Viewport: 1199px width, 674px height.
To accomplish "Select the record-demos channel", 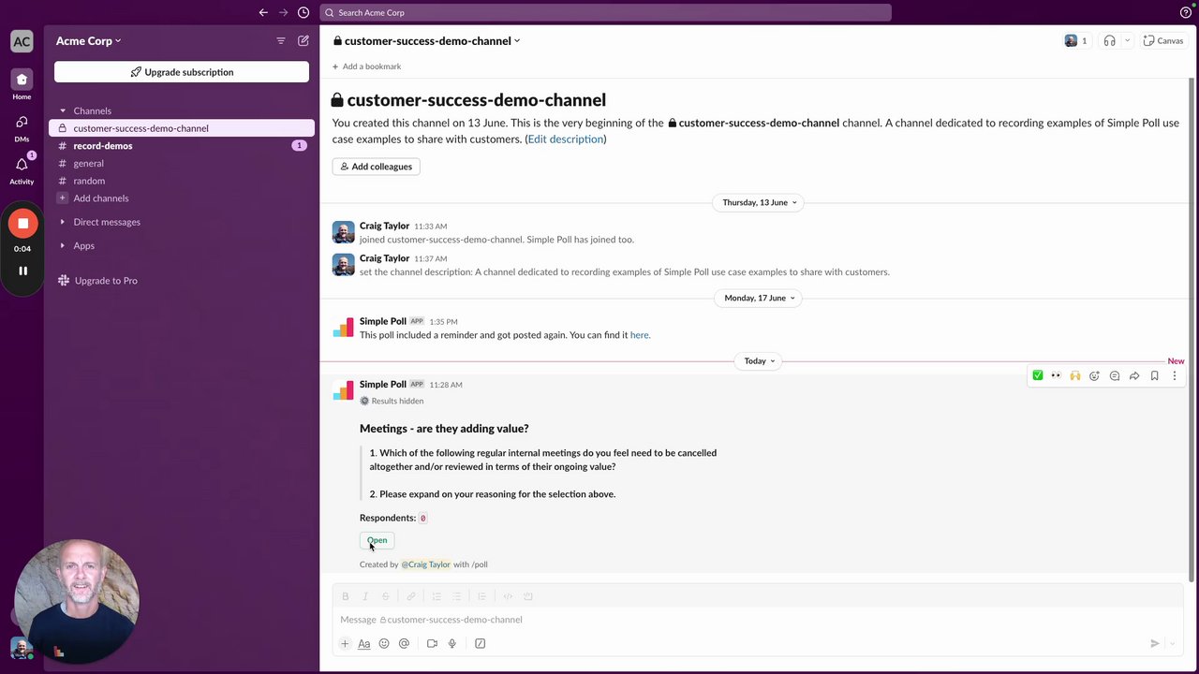I will (x=182, y=145).
